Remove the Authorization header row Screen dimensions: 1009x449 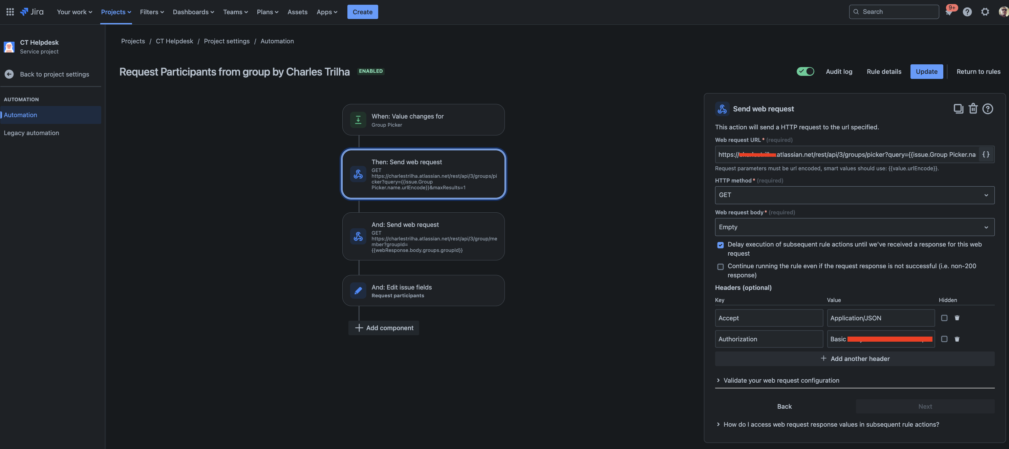coord(957,339)
